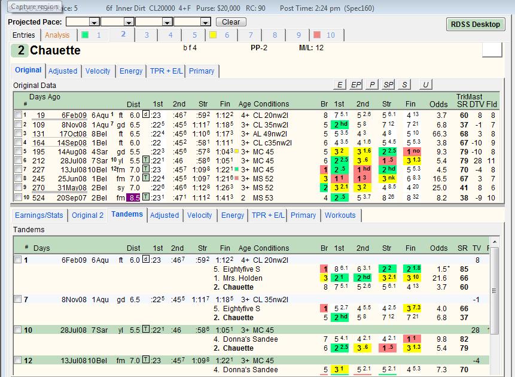This screenshot has height=377, width=515.
Task: Tick checkbox for past race 7 (13Jul08)
Action: click(18, 169)
